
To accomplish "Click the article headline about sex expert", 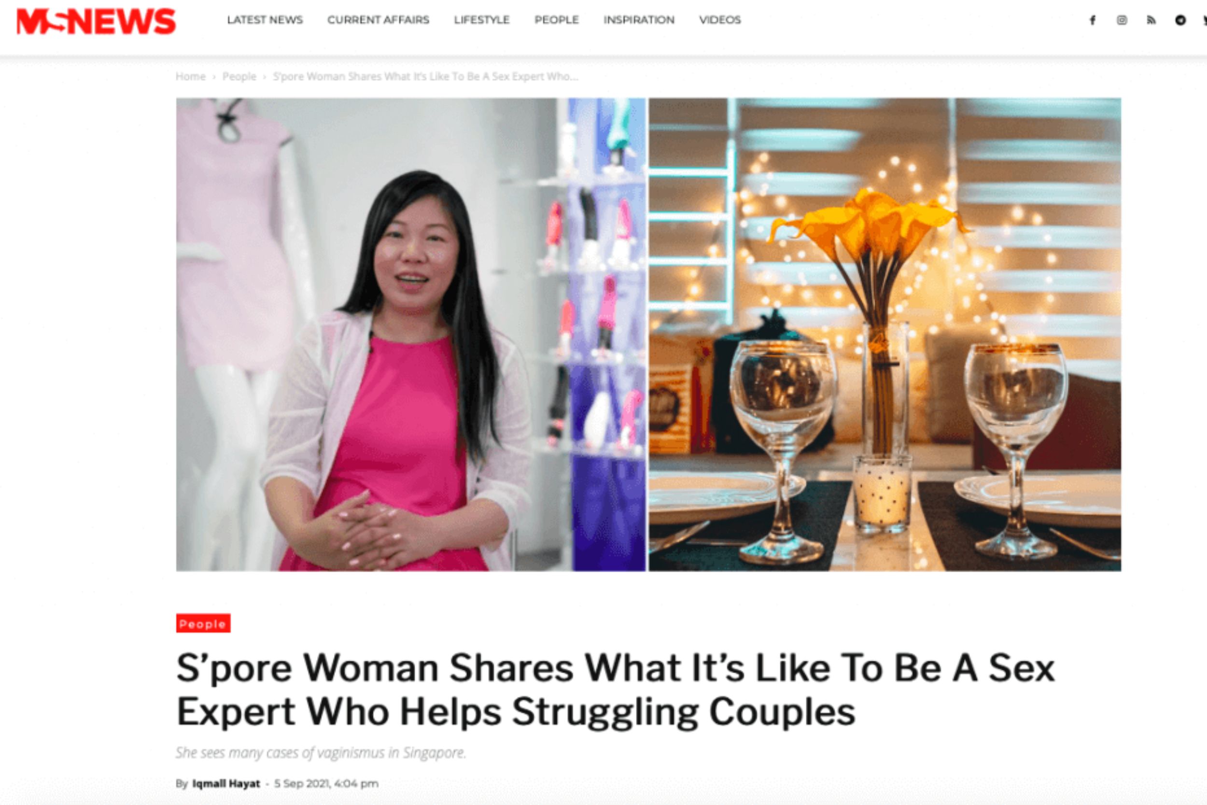I will tap(615, 690).
